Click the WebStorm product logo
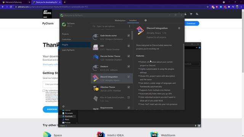The height and width of the screenshot is (137, 244). 154,134
